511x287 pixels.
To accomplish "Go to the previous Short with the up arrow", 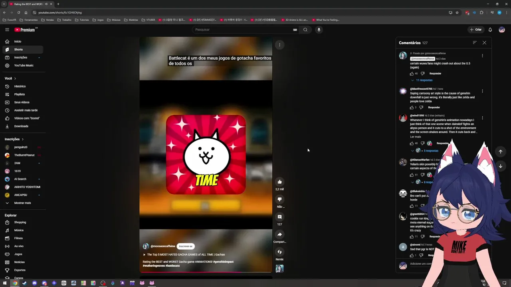I will click(x=500, y=151).
